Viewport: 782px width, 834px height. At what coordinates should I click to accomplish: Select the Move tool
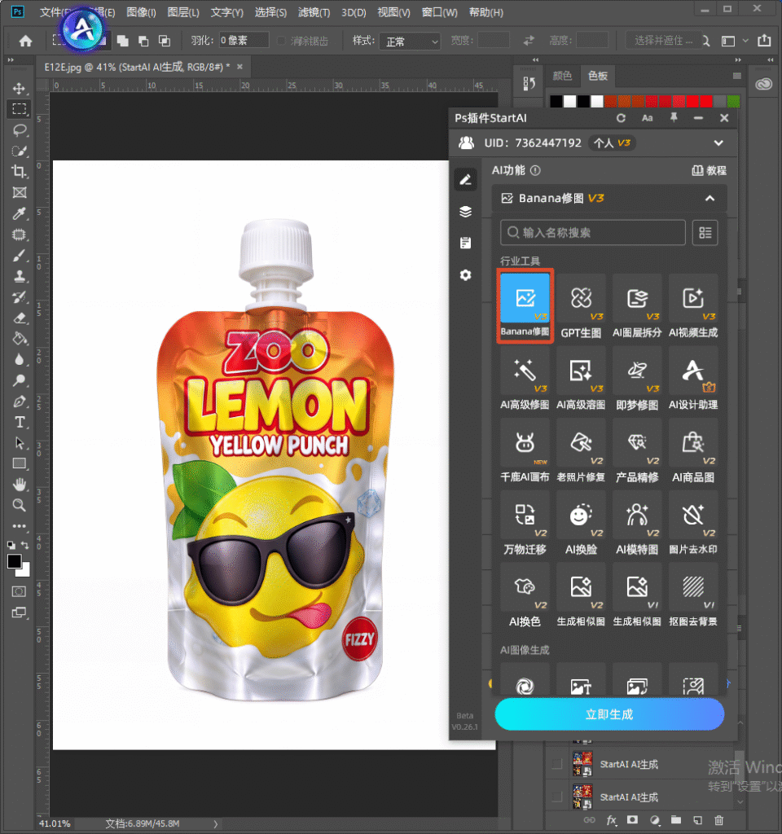[20, 88]
